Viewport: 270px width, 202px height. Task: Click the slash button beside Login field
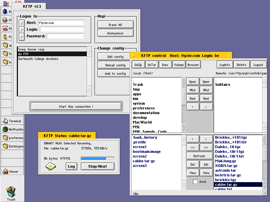click(22, 30)
